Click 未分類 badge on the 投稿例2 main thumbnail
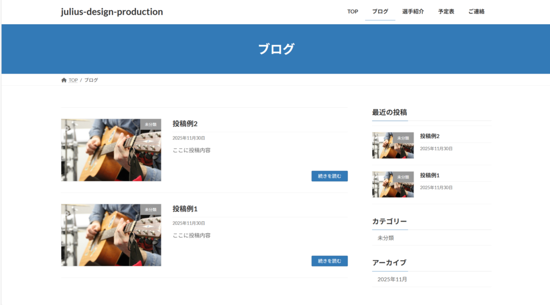 [150, 124]
